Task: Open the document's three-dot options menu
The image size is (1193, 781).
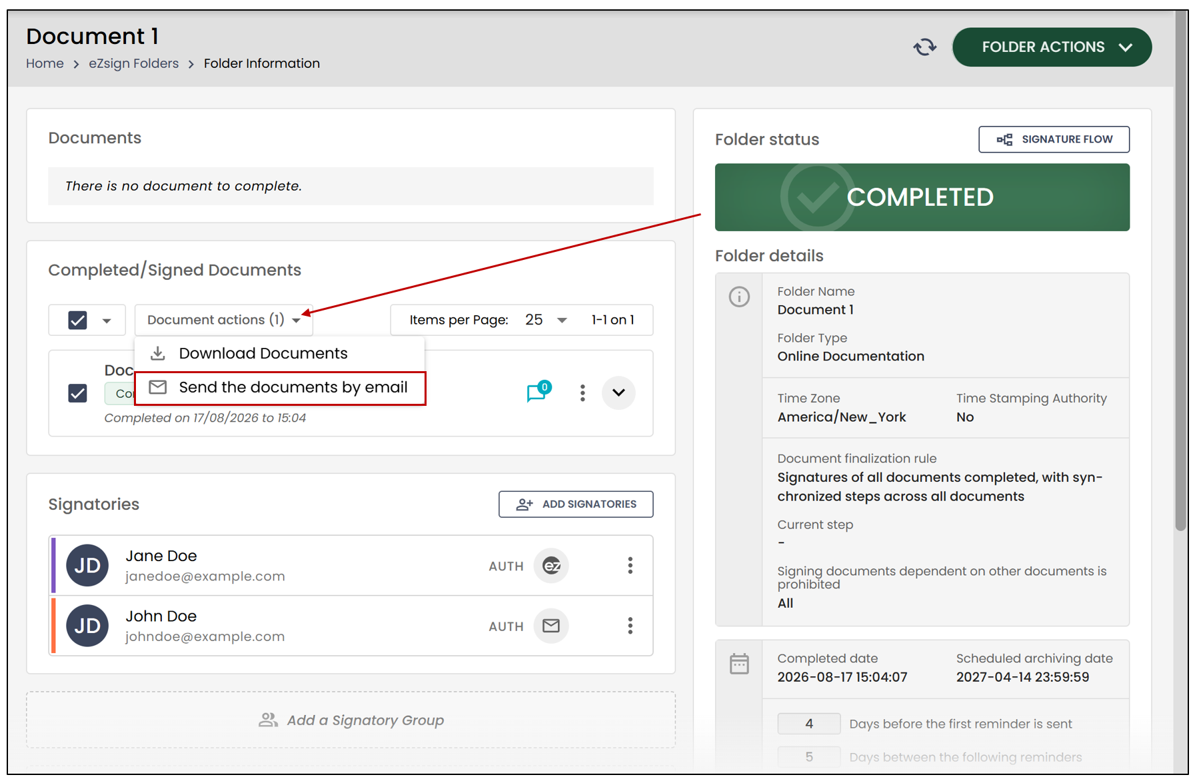Action: (583, 392)
